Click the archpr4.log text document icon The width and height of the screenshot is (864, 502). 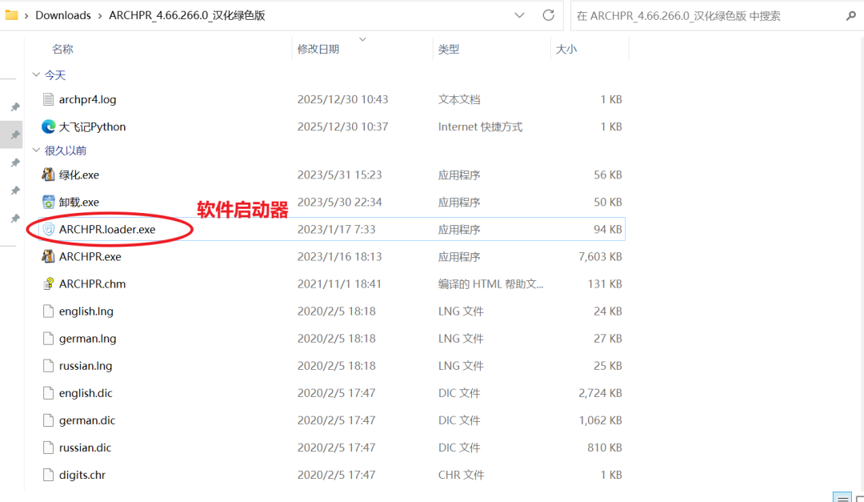[49, 99]
